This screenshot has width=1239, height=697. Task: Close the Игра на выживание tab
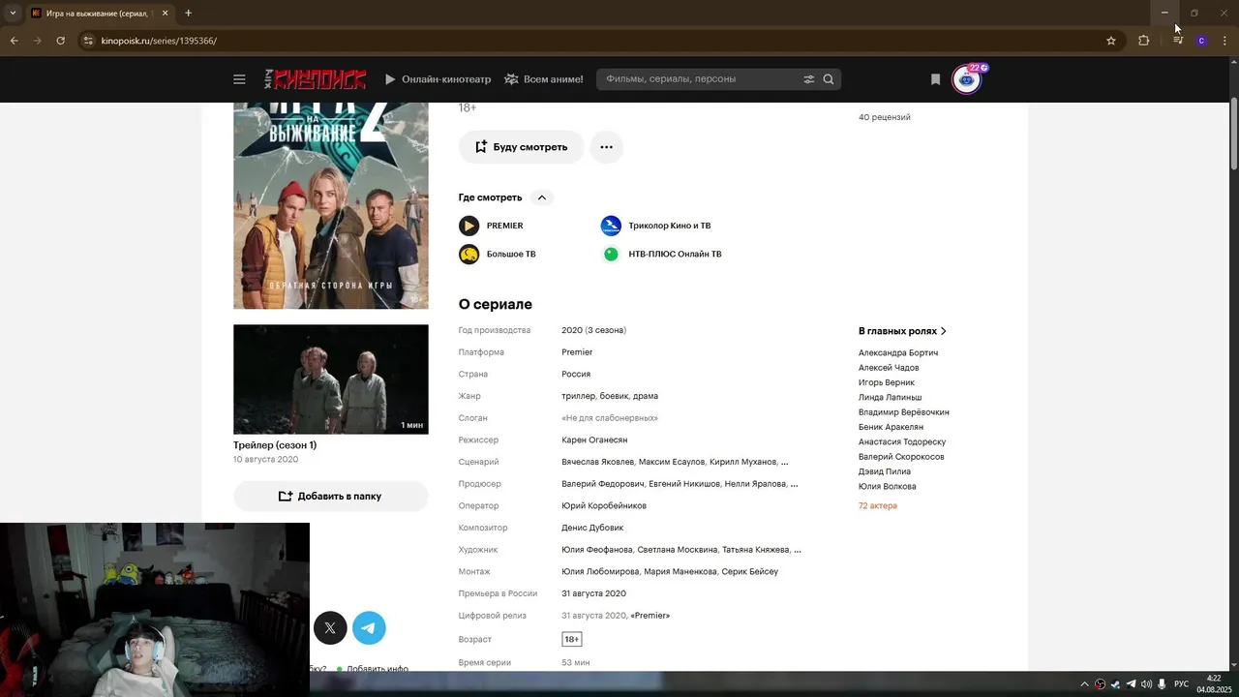tap(165, 14)
